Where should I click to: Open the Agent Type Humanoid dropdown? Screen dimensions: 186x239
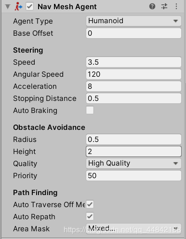tap(133, 21)
